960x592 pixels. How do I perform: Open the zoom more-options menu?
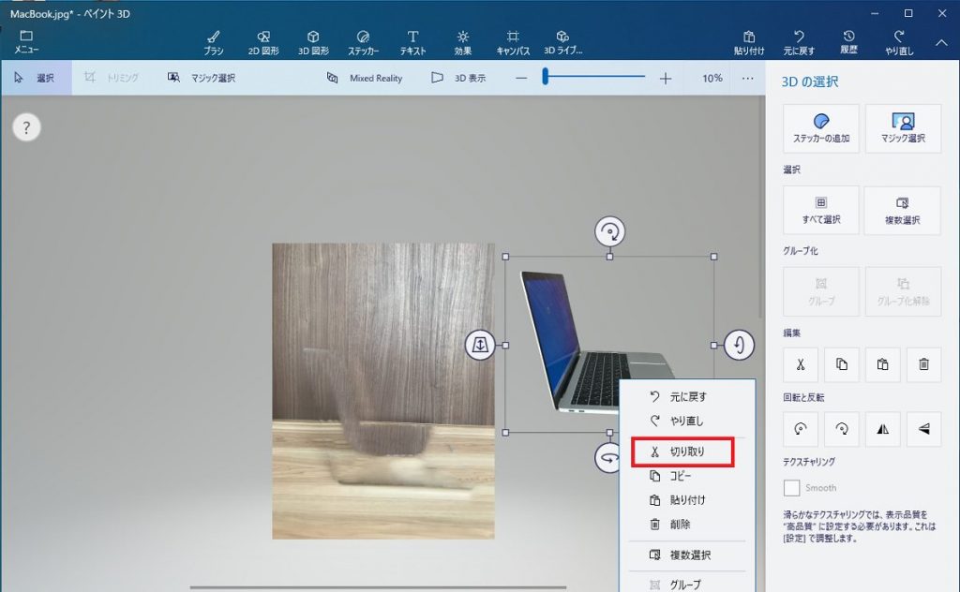click(747, 79)
